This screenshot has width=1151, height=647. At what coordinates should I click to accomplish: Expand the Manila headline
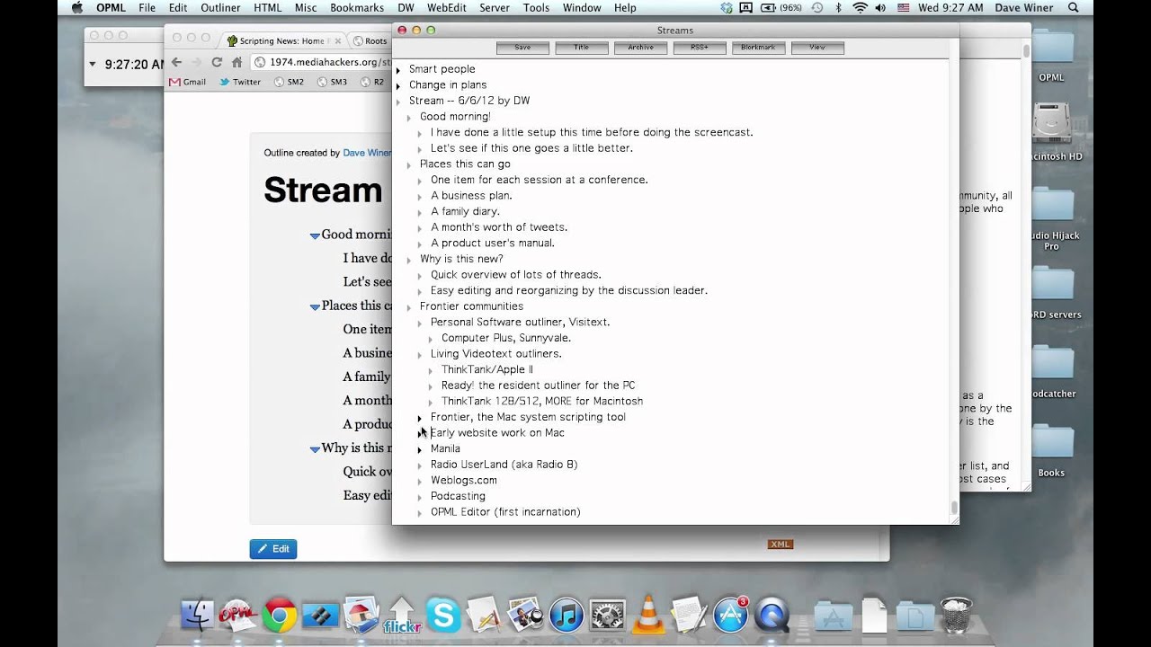click(x=420, y=449)
